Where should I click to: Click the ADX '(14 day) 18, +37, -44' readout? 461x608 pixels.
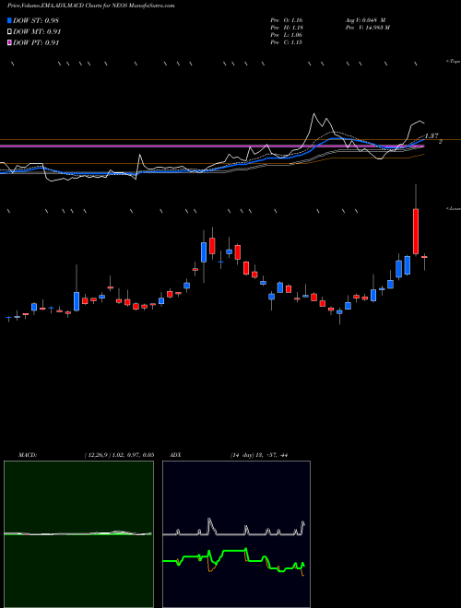258,455
